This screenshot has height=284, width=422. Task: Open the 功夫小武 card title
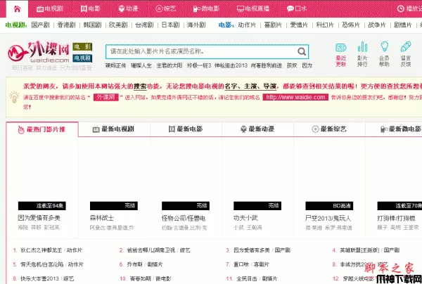[x=245, y=218]
